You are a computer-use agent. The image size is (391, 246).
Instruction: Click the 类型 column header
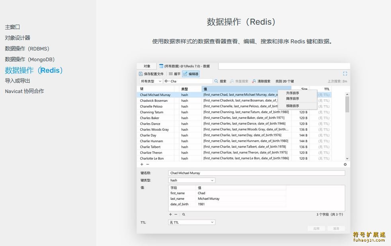coord(190,89)
